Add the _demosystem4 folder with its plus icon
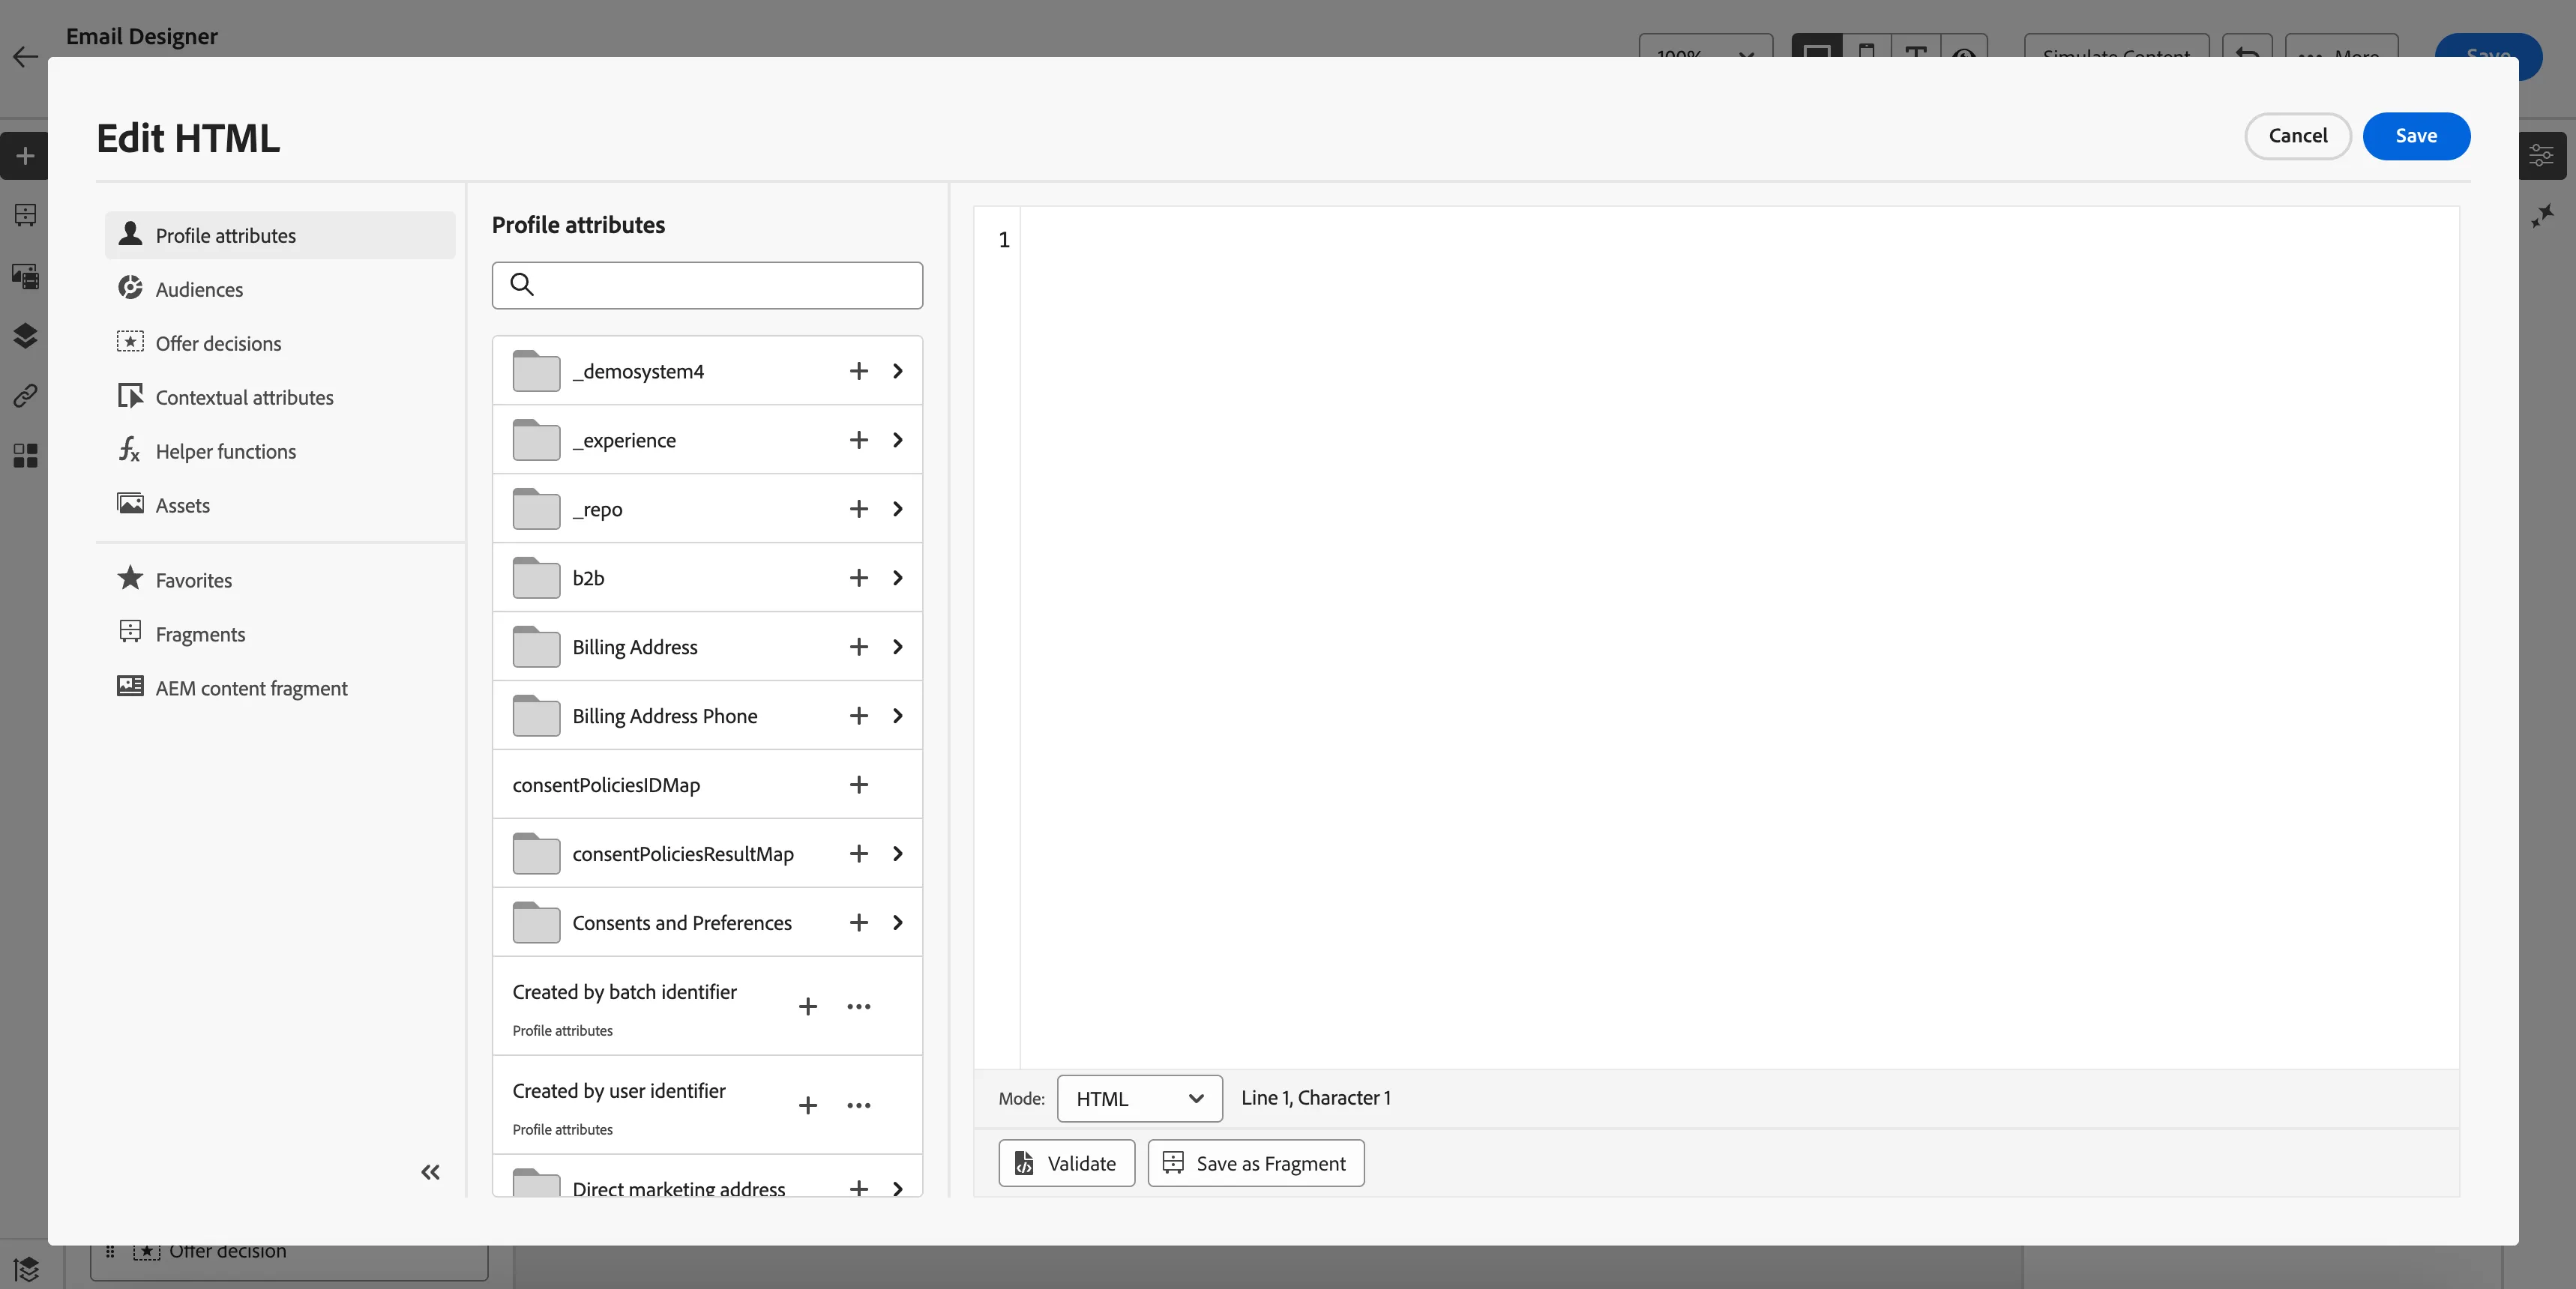The height and width of the screenshot is (1289, 2576). (858, 371)
